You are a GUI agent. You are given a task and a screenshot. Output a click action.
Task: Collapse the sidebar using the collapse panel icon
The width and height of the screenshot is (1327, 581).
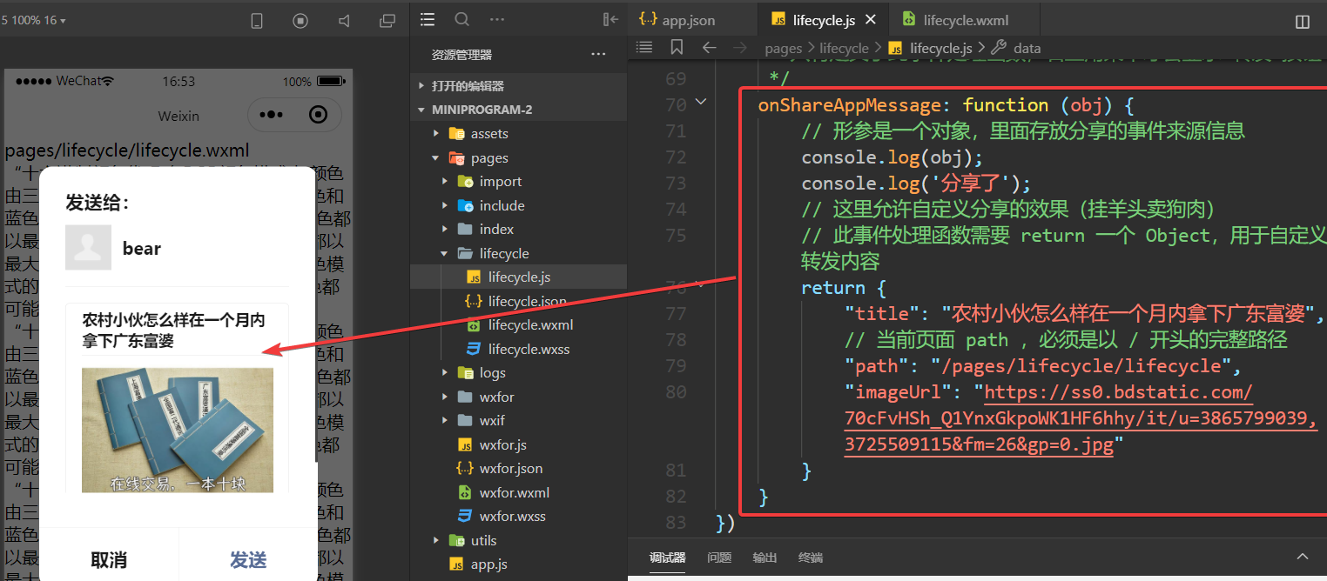(x=610, y=19)
